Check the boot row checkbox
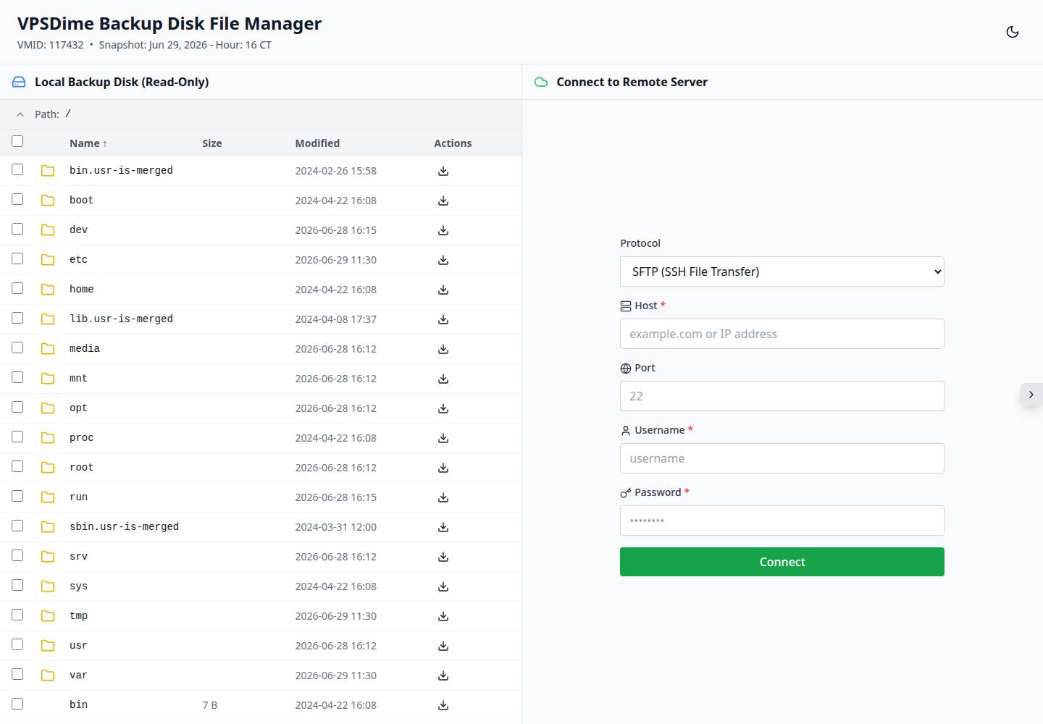The height and width of the screenshot is (724, 1043). click(x=17, y=199)
